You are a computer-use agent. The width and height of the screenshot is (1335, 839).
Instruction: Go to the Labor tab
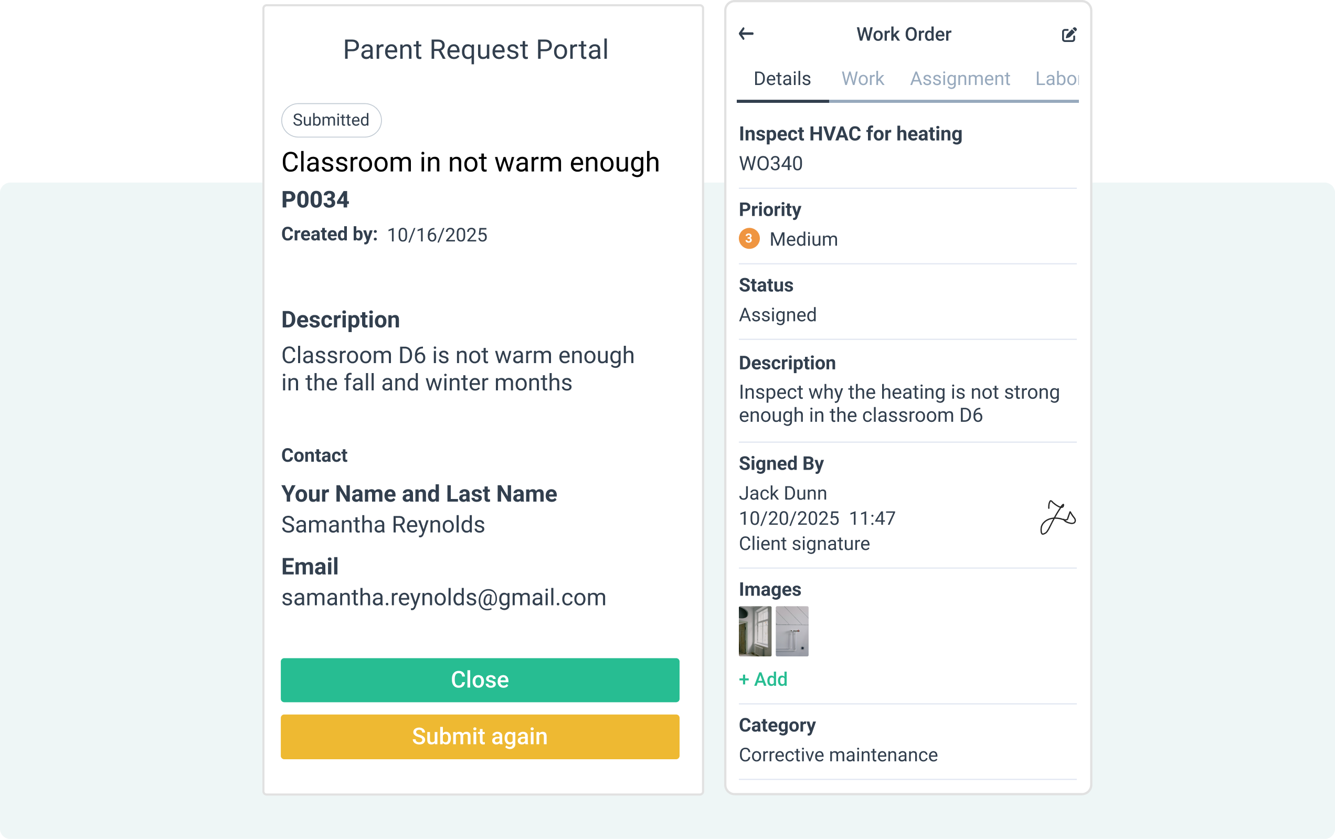[1056, 79]
